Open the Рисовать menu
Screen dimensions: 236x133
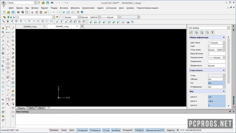coord(64,8)
